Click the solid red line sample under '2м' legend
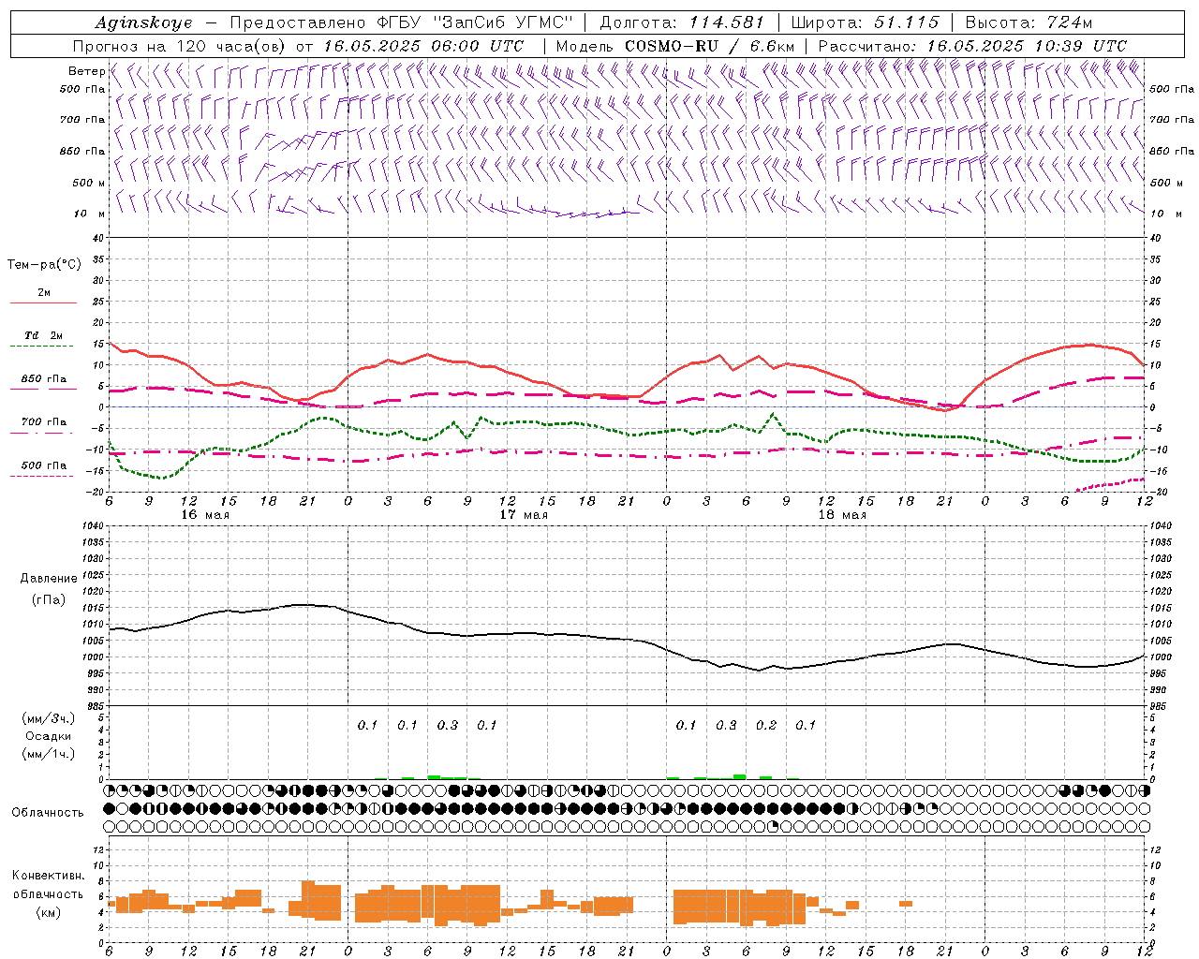 [43, 302]
